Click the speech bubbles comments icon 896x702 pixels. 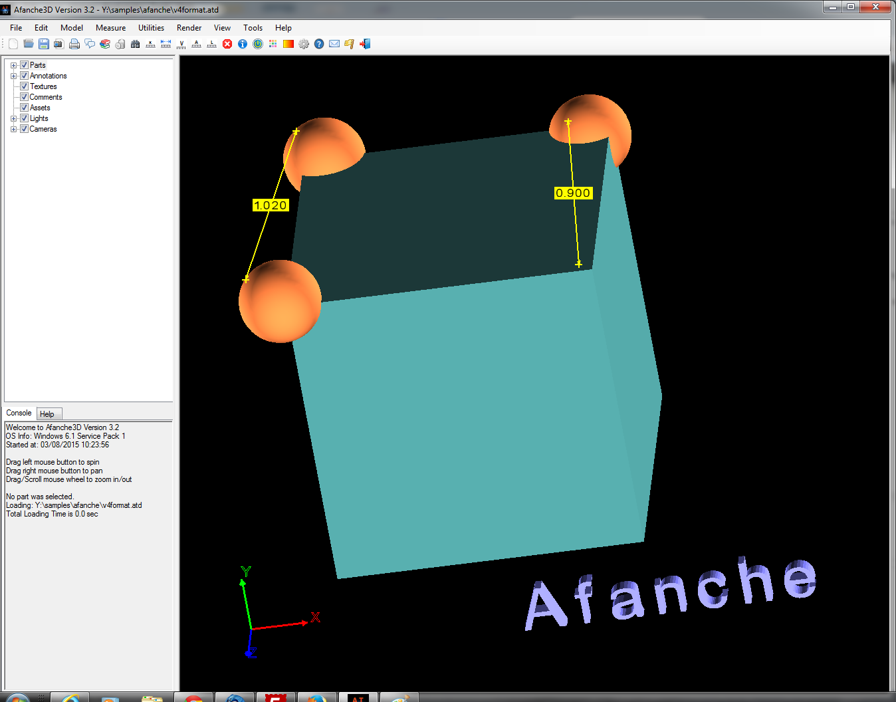[x=90, y=44]
